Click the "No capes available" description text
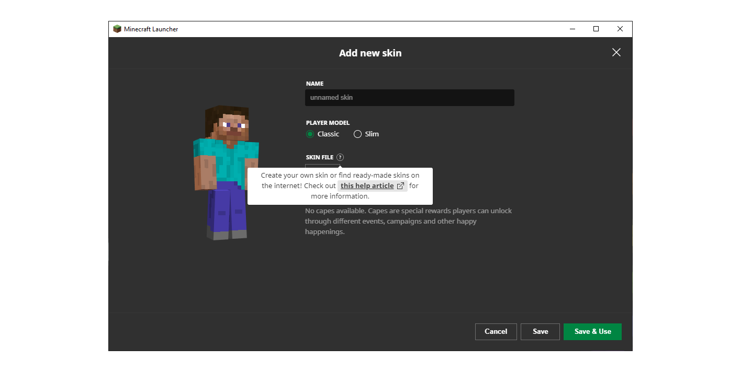Image resolution: width=741 pixels, height=372 pixels. click(409, 222)
